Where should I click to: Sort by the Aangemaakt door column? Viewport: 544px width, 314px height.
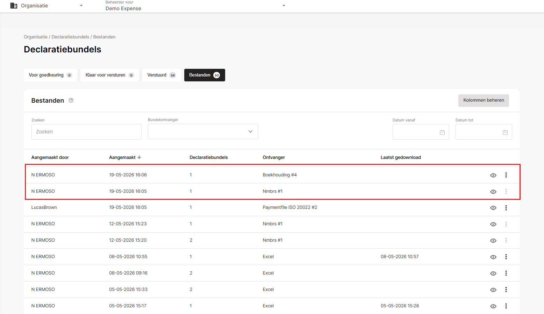pos(50,158)
